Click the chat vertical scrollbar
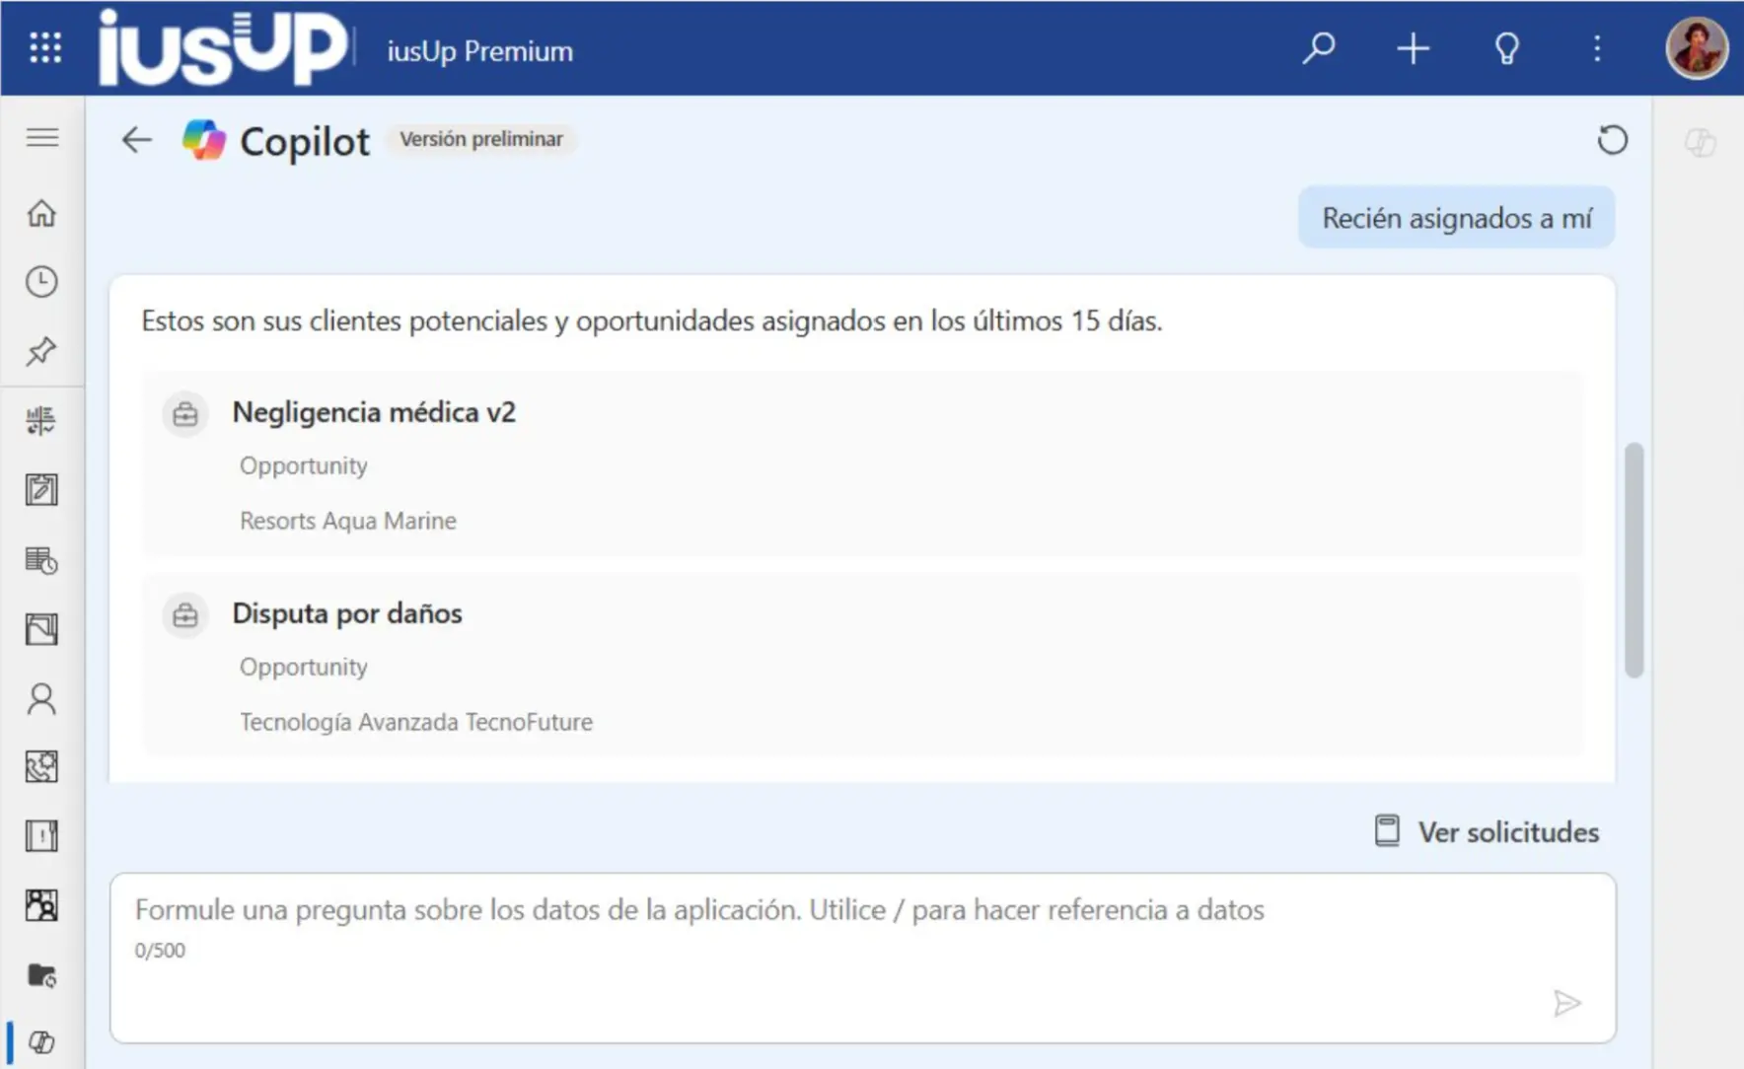Screen dimensions: 1744x1069 pyautogui.click(x=1634, y=560)
